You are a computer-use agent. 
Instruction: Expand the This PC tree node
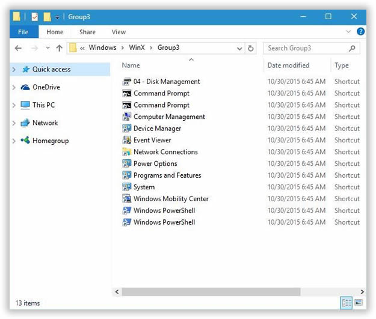pyautogui.click(x=14, y=105)
